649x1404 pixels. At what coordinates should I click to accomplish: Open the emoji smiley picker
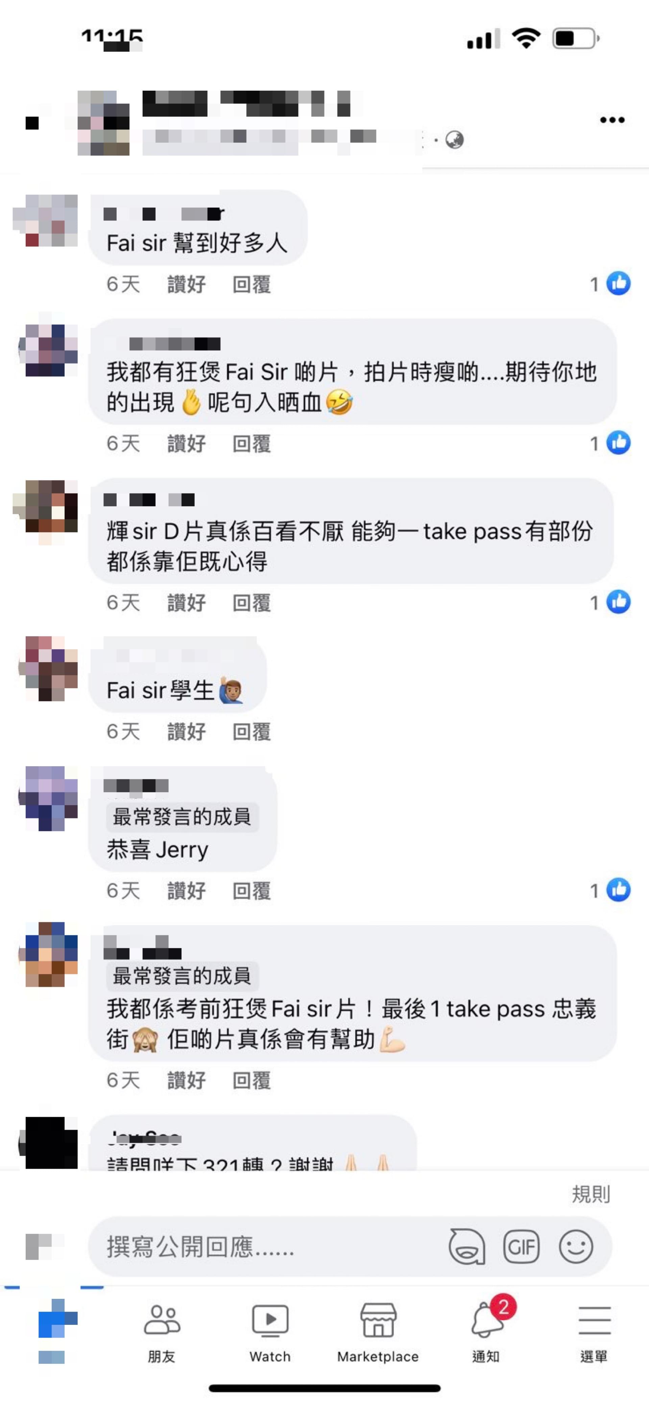coord(576,1246)
